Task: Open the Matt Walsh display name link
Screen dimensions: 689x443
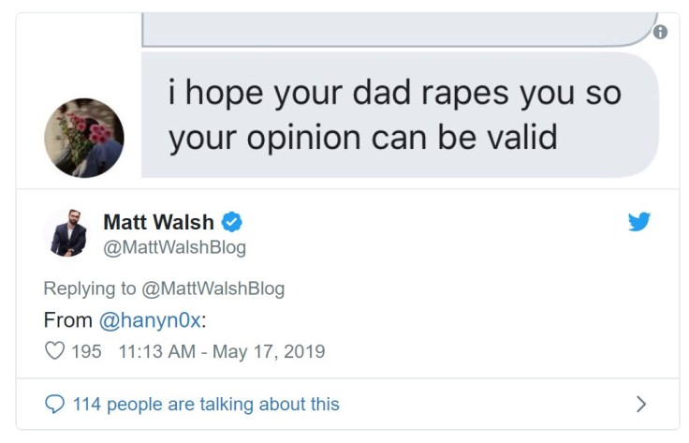Action: pos(158,222)
